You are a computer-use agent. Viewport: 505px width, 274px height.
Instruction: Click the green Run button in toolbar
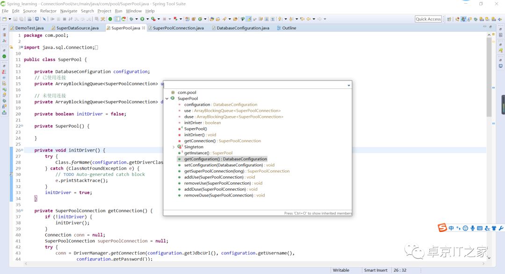pos(142,19)
